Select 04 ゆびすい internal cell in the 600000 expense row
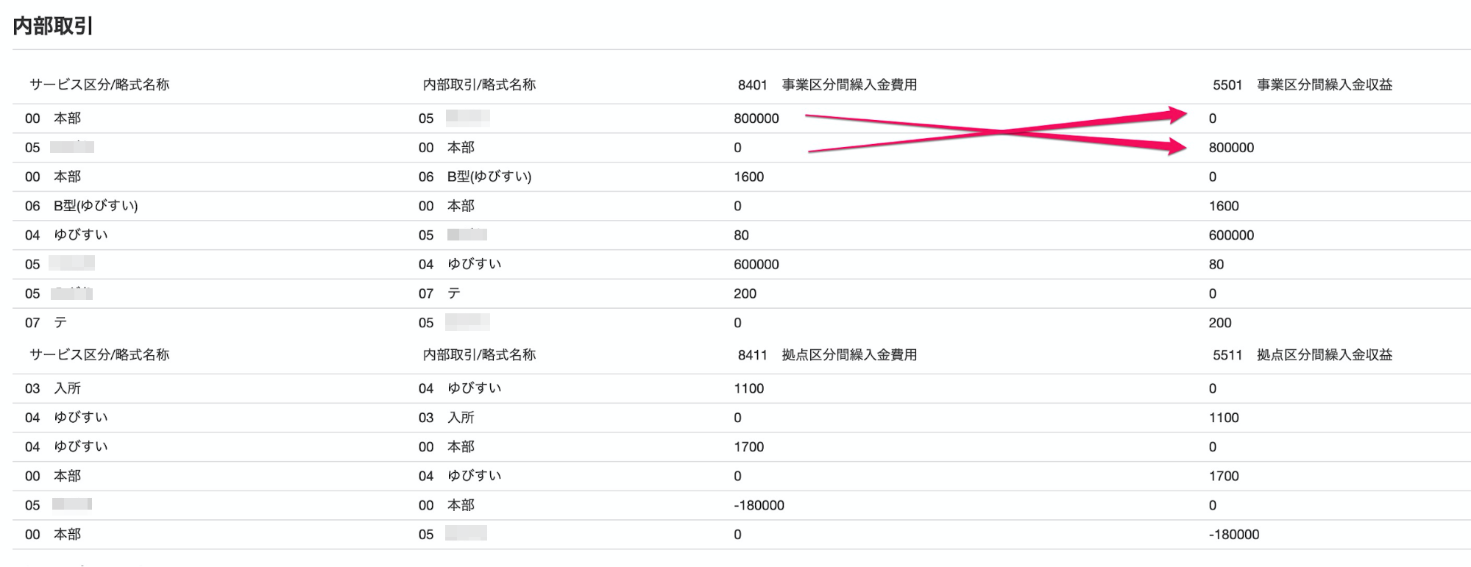Screen dimensions: 1471x567 point(460,264)
